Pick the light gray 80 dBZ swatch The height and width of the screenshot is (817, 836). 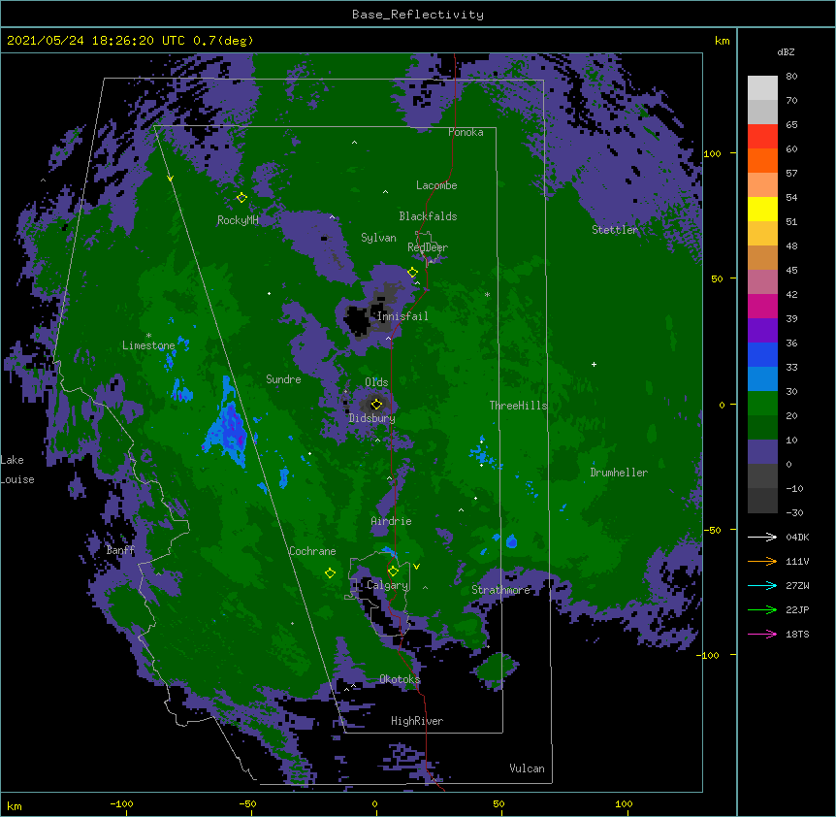pos(762,88)
